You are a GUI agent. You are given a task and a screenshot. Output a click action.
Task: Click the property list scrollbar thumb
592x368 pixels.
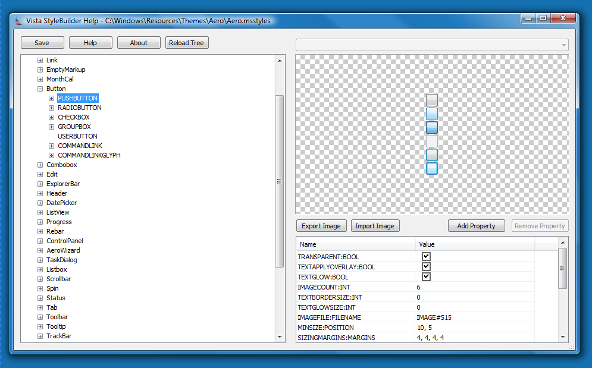pos(563,268)
